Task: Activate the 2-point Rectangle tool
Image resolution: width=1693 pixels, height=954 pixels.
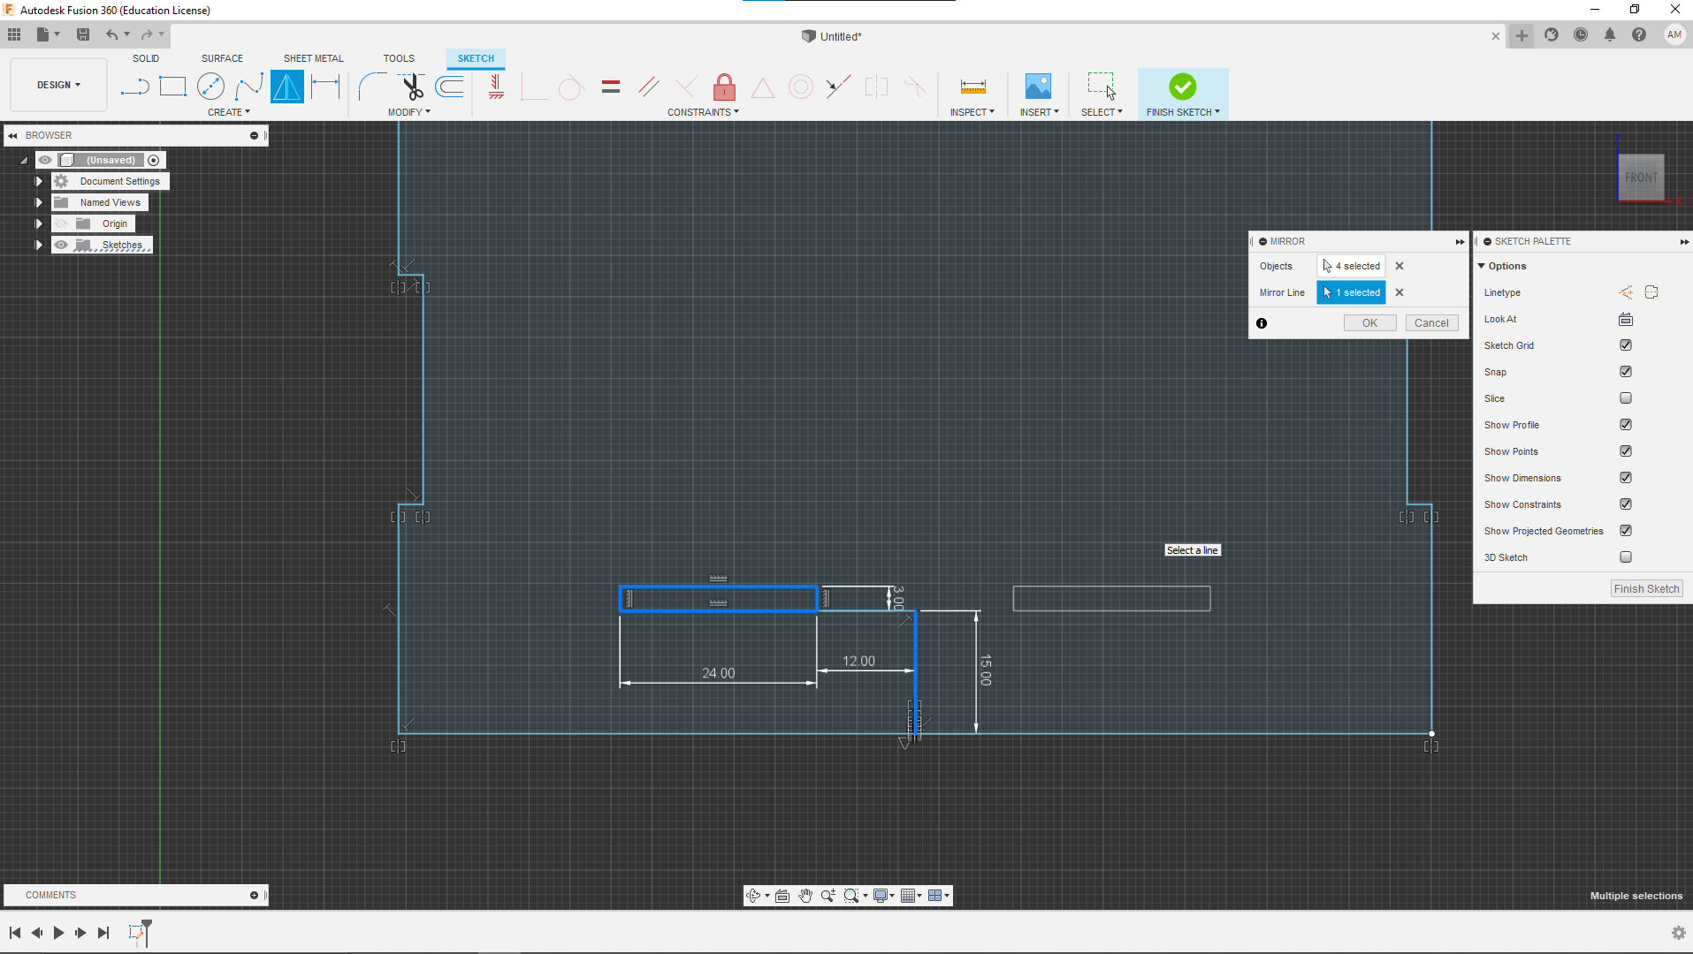Action: tap(172, 87)
